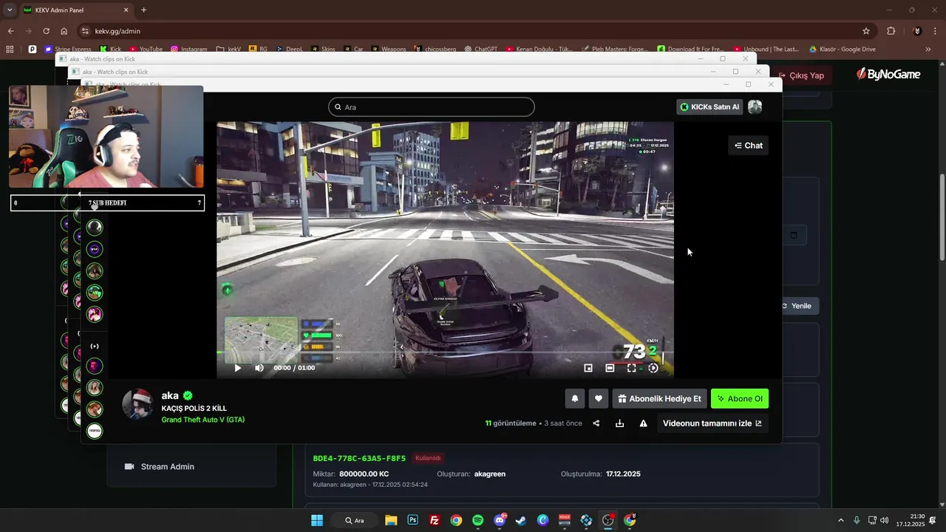This screenshot has height=532, width=946.
Task: Open the browser home button
Action: 64,31
